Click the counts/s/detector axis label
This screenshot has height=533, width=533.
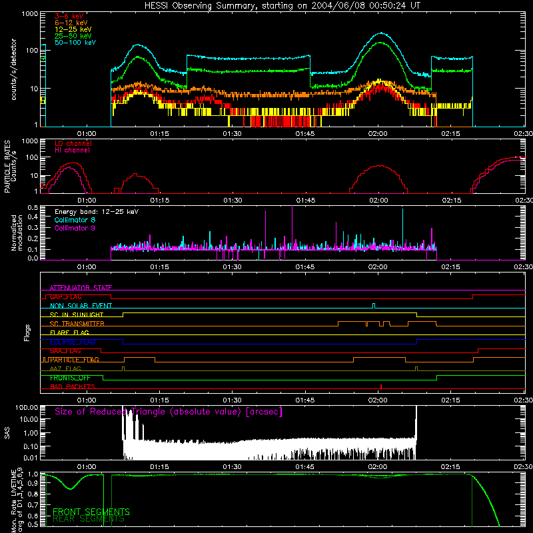coord(14,69)
